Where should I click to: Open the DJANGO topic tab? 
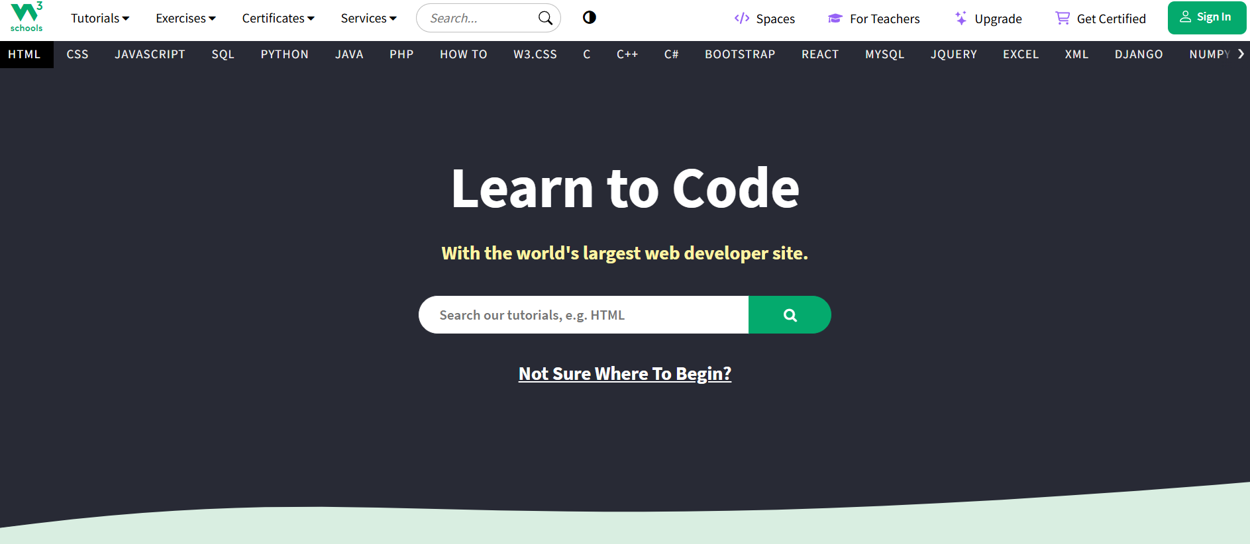pos(1139,54)
